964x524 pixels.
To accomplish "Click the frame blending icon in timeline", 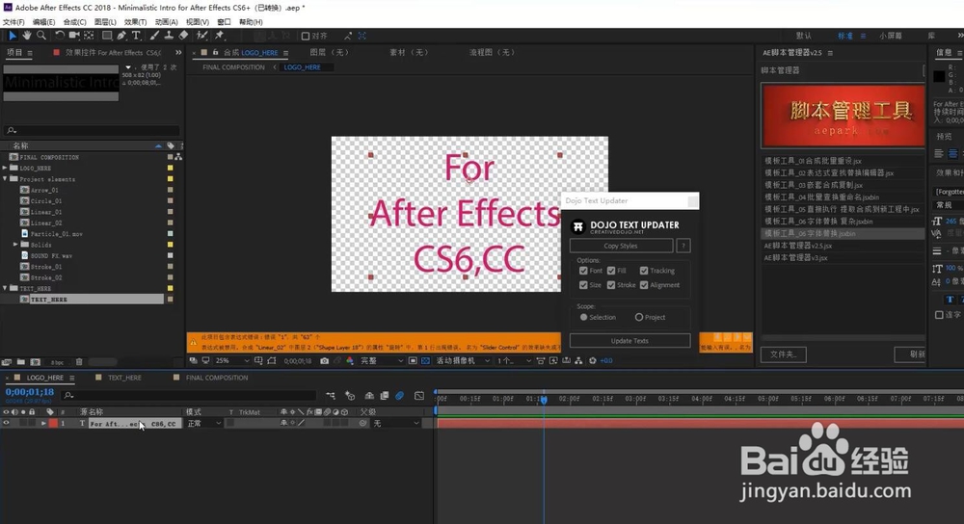I will pyautogui.click(x=385, y=396).
